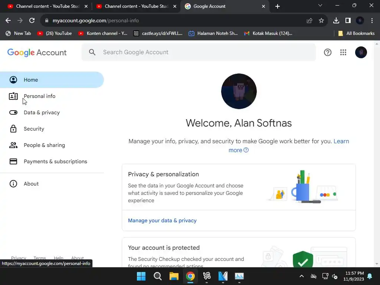Open Payments & subscriptions section

click(52, 161)
